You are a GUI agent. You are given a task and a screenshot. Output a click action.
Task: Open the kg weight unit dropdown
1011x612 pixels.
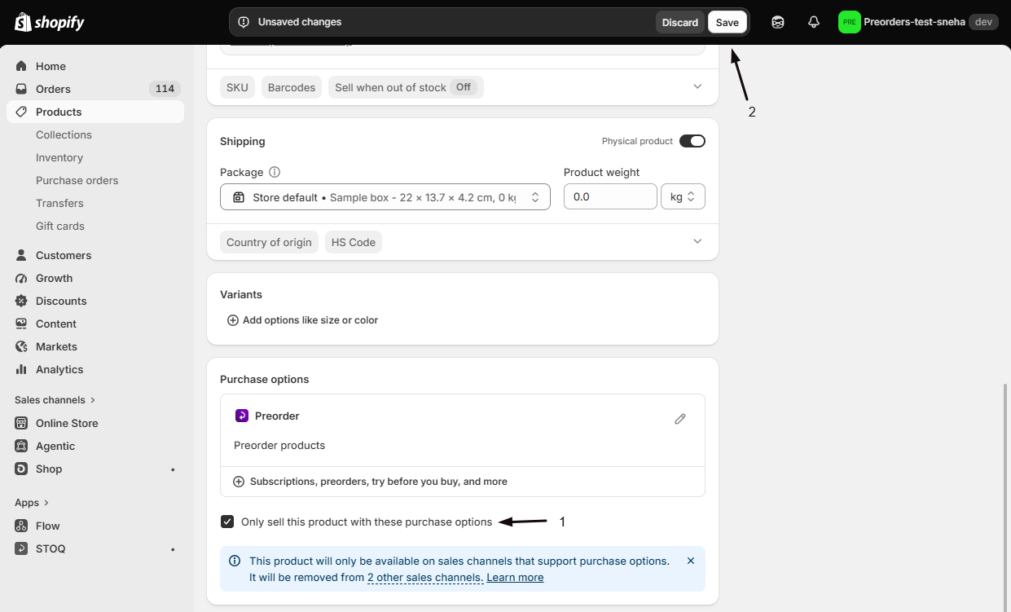[x=683, y=197]
